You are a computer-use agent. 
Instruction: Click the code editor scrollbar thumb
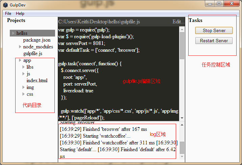182,46
